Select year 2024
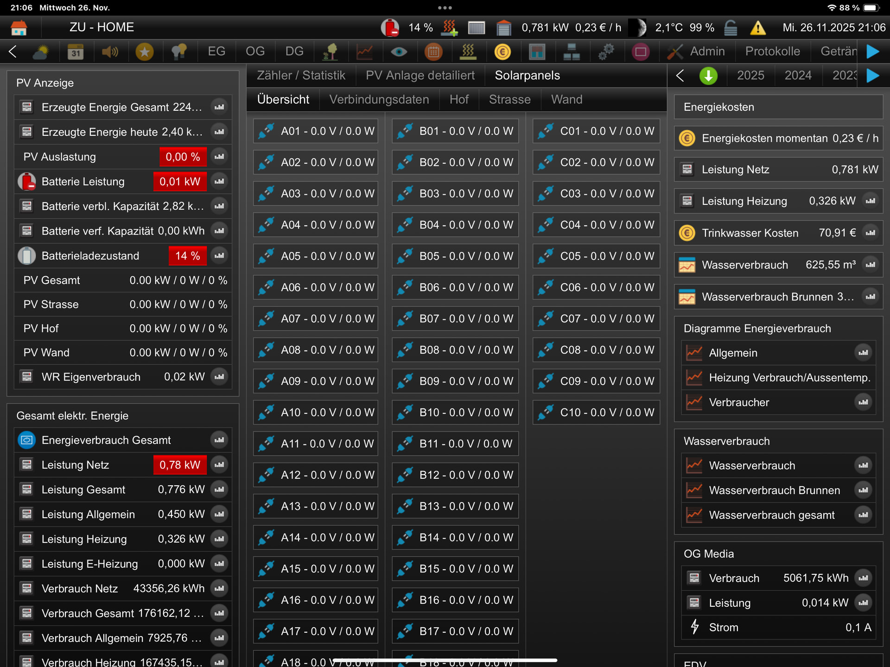 tap(797, 76)
